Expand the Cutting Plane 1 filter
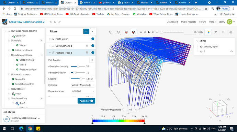This screenshot has height=132, width=237. (x=50, y=46)
